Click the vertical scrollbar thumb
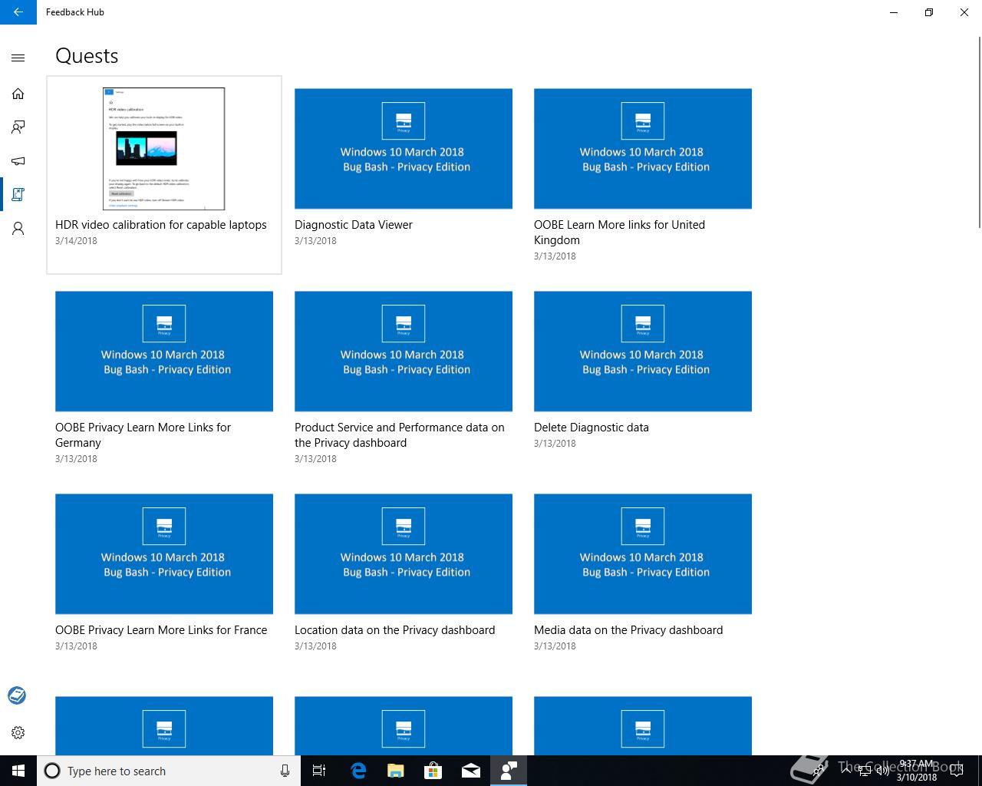The width and height of the screenshot is (982, 786). tap(979, 130)
